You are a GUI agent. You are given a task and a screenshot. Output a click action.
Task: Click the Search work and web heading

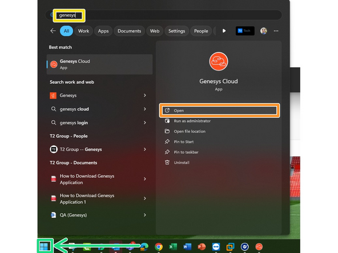tap(72, 82)
